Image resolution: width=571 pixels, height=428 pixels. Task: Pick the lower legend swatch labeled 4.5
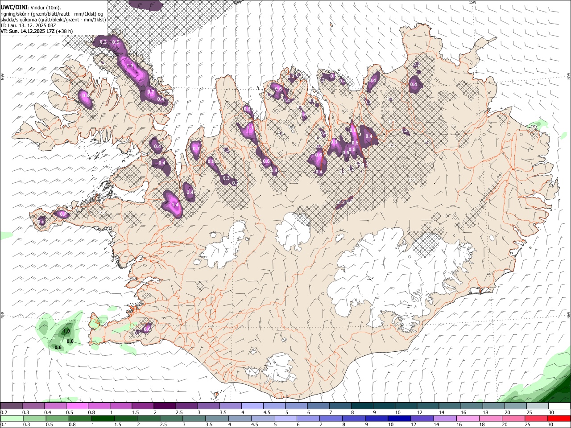click(263, 418)
